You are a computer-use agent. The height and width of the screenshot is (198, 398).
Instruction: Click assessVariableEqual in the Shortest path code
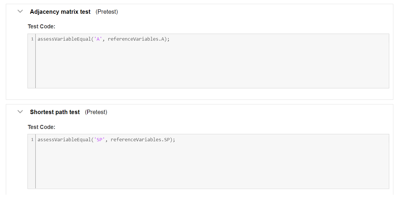64,140
